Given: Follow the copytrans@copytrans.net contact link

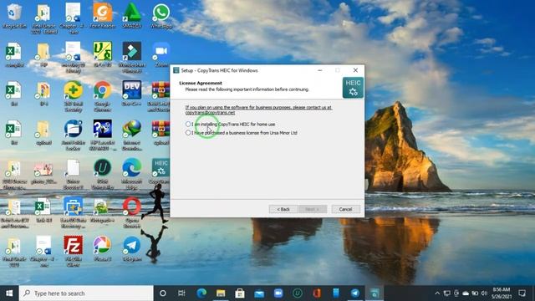Looking at the screenshot, I should coord(210,112).
